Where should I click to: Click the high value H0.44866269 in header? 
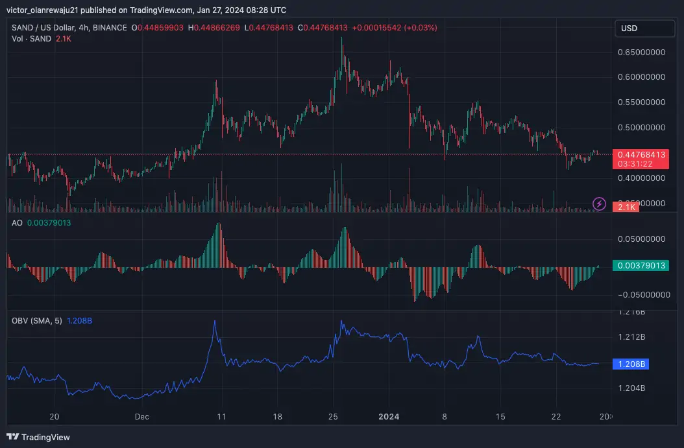click(x=214, y=27)
